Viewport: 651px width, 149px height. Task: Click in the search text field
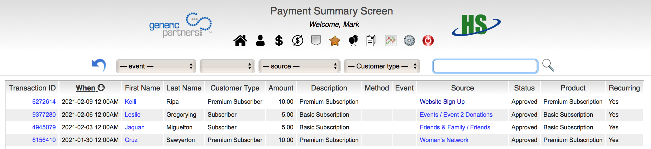click(x=485, y=66)
